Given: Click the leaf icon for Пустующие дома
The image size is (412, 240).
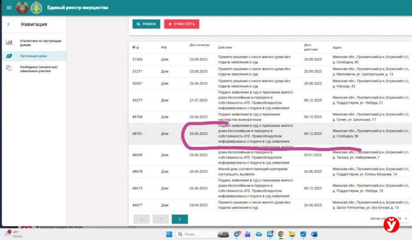Looking at the screenshot, I should pyautogui.click(x=9, y=56).
